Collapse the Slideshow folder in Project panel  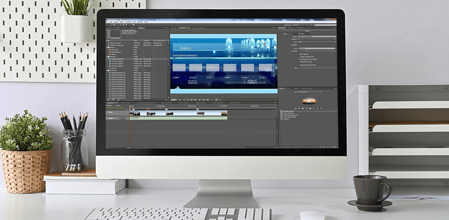coord(108,70)
